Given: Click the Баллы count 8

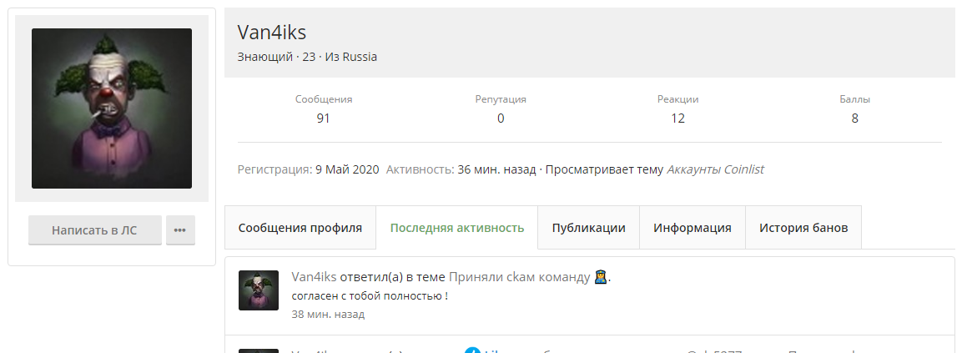Looking at the screenshot, I should click(x=854, y=119).
